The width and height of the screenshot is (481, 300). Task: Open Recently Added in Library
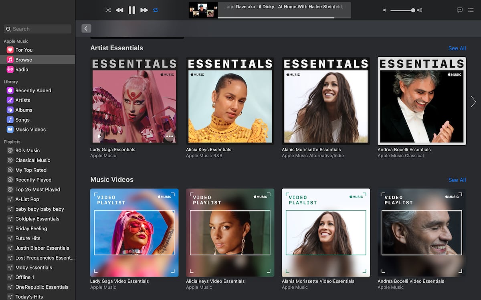click(x=33, y=91)
